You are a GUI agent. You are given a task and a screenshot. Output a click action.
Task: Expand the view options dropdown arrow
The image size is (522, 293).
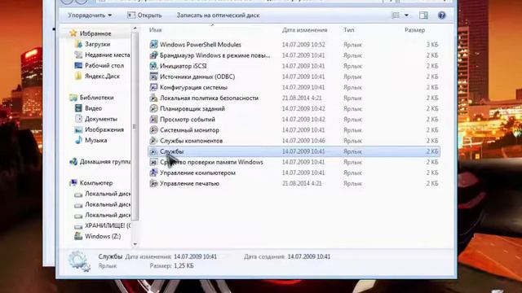pyautogui.click(x=406, y=15)
